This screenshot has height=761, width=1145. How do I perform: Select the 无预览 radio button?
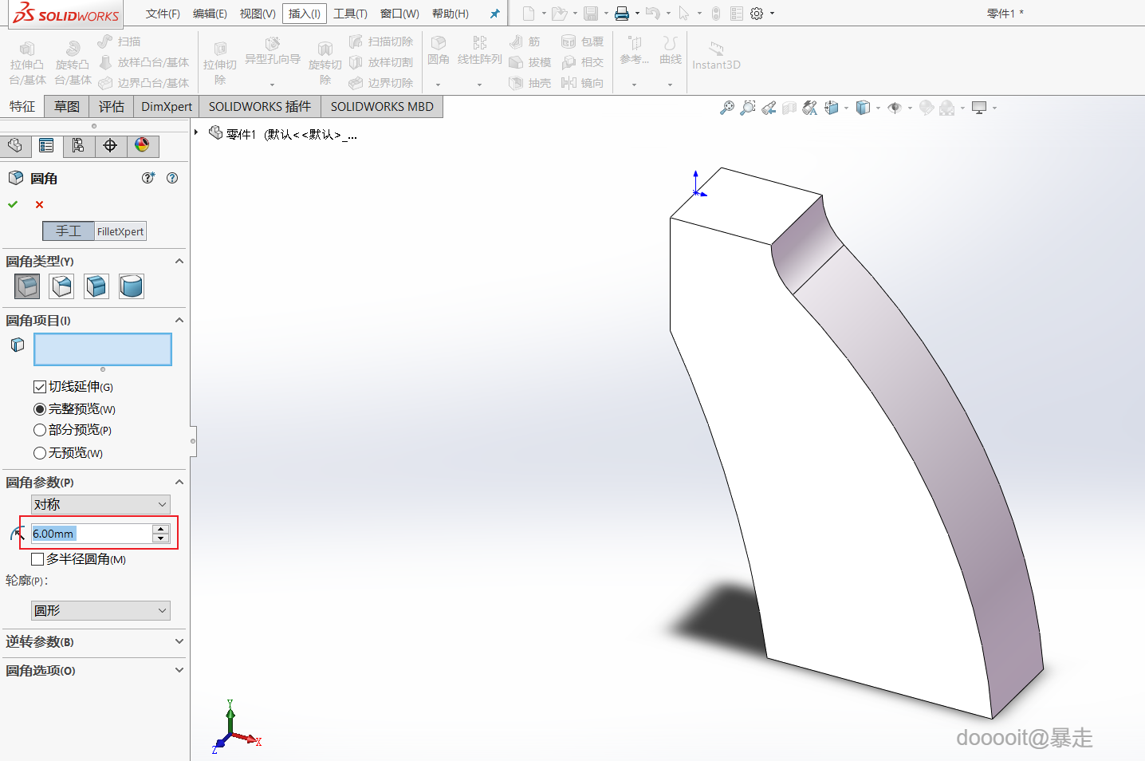(x=40, y=453)
